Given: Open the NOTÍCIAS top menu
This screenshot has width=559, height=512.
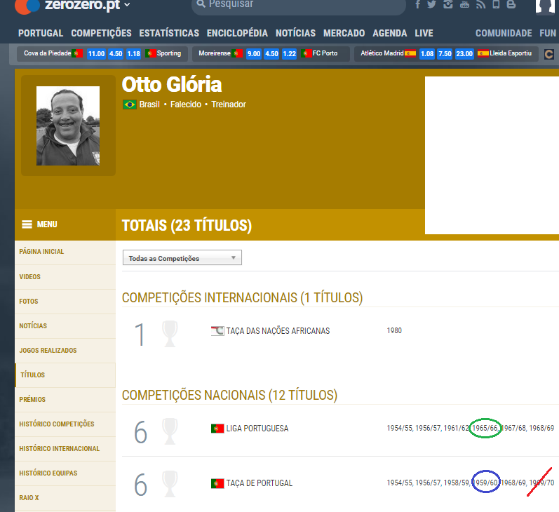Looking at the screenshot, I should [295, 33].
